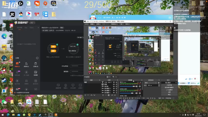This screenshot has width=208, height=117.
Task: Add a scene with the plus under OBS 场景 panel
Action: (x=85, y=95)
